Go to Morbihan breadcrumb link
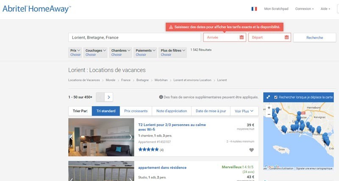 point(161,80)
